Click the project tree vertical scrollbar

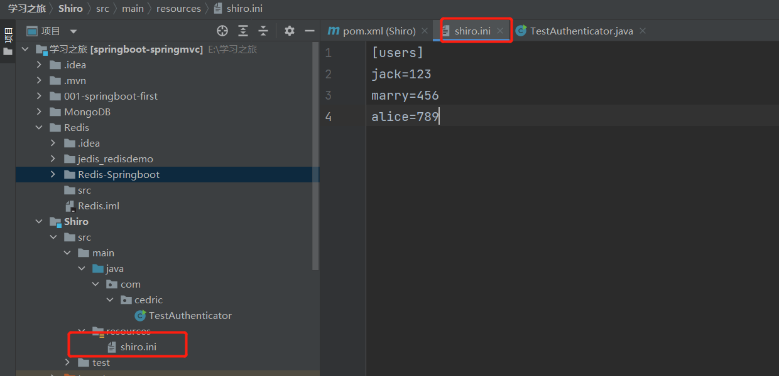(316, 155)
